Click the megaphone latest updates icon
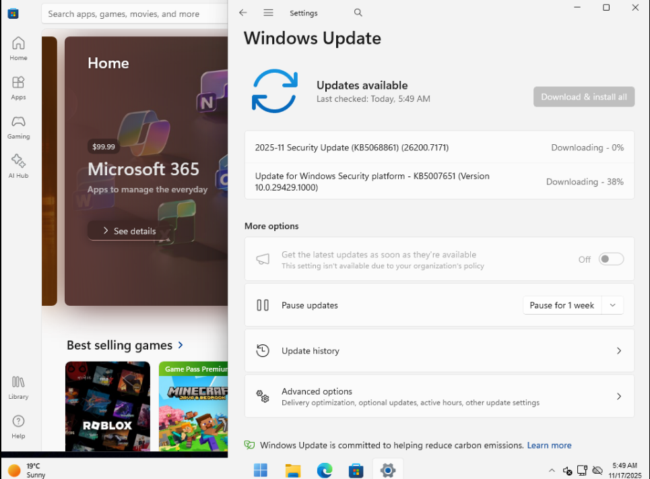The width and height of the screenshot is (650, 479). pyautogui.click(x=263, y=259)
